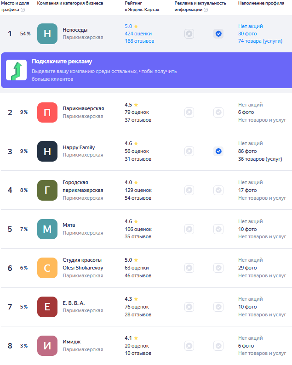Click the 36 товаров (услуг) text
The width and height of the screenshot is (292, 365).
[260, 159]
